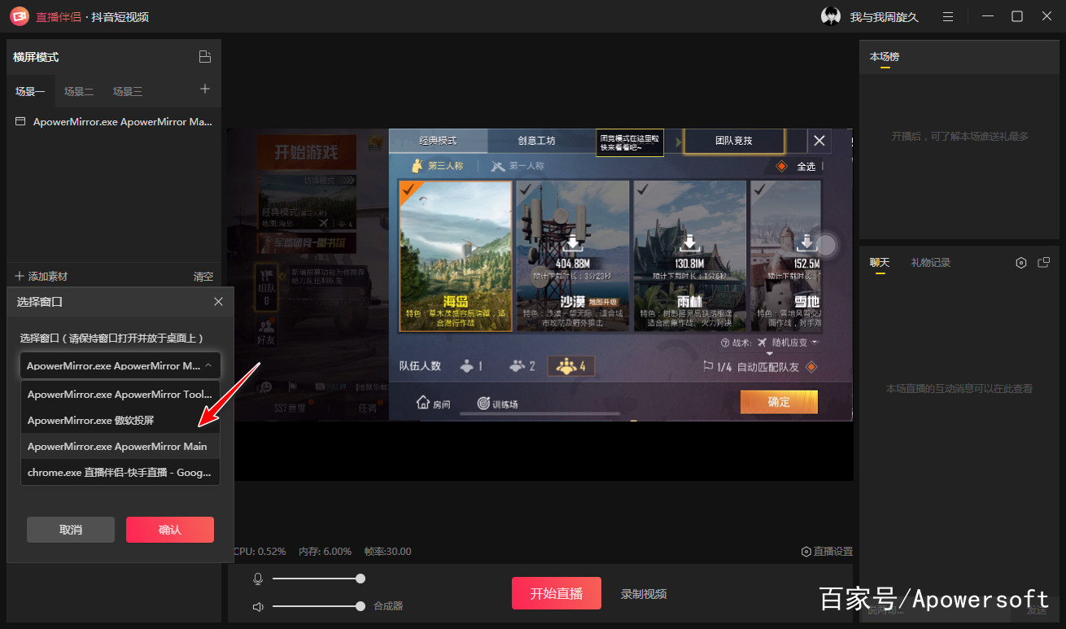Image resolution: width=1066 pixels, height=629 pixels.
Task: Click the 开始游戏 banner in game
Action: (x=305, y=153)
